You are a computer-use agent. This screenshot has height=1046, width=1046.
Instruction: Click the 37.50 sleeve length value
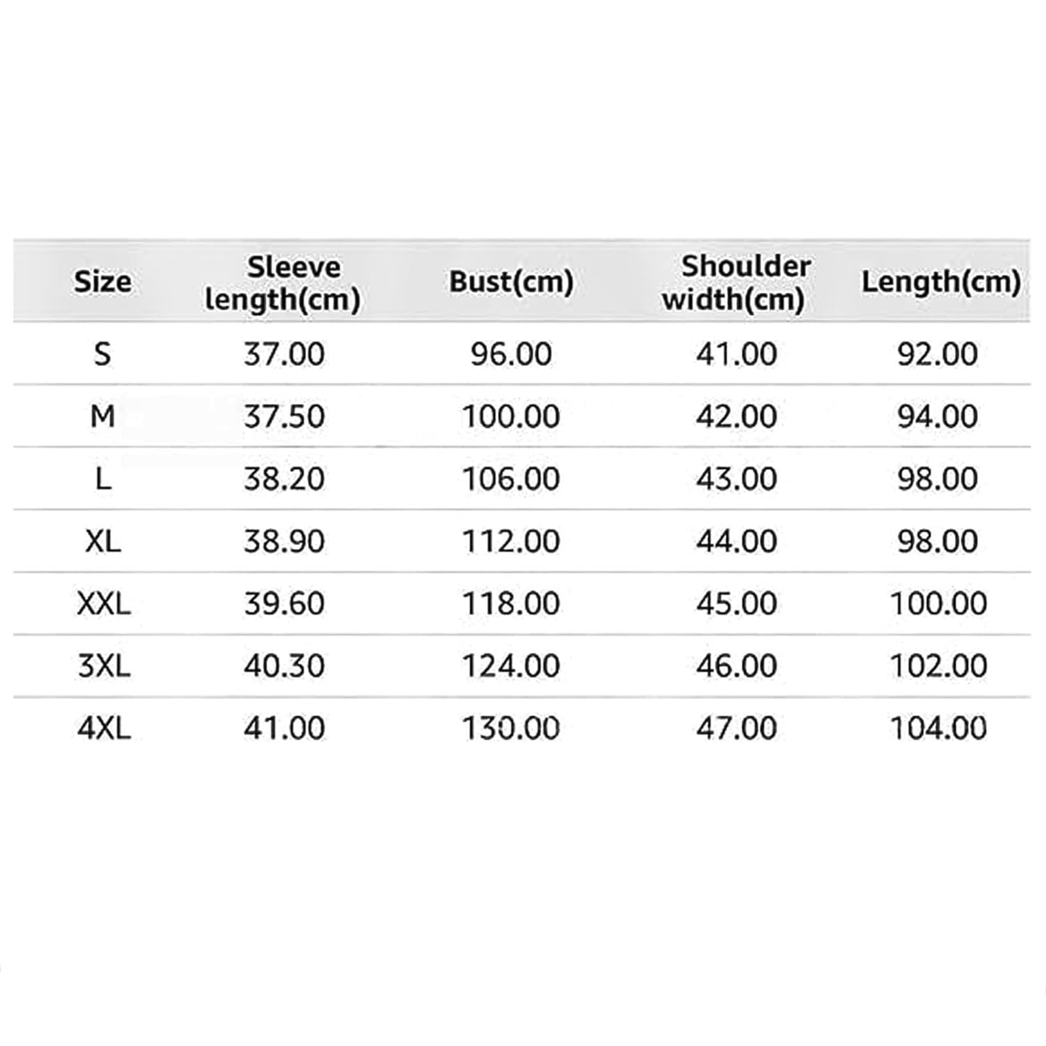coord(284,416)
